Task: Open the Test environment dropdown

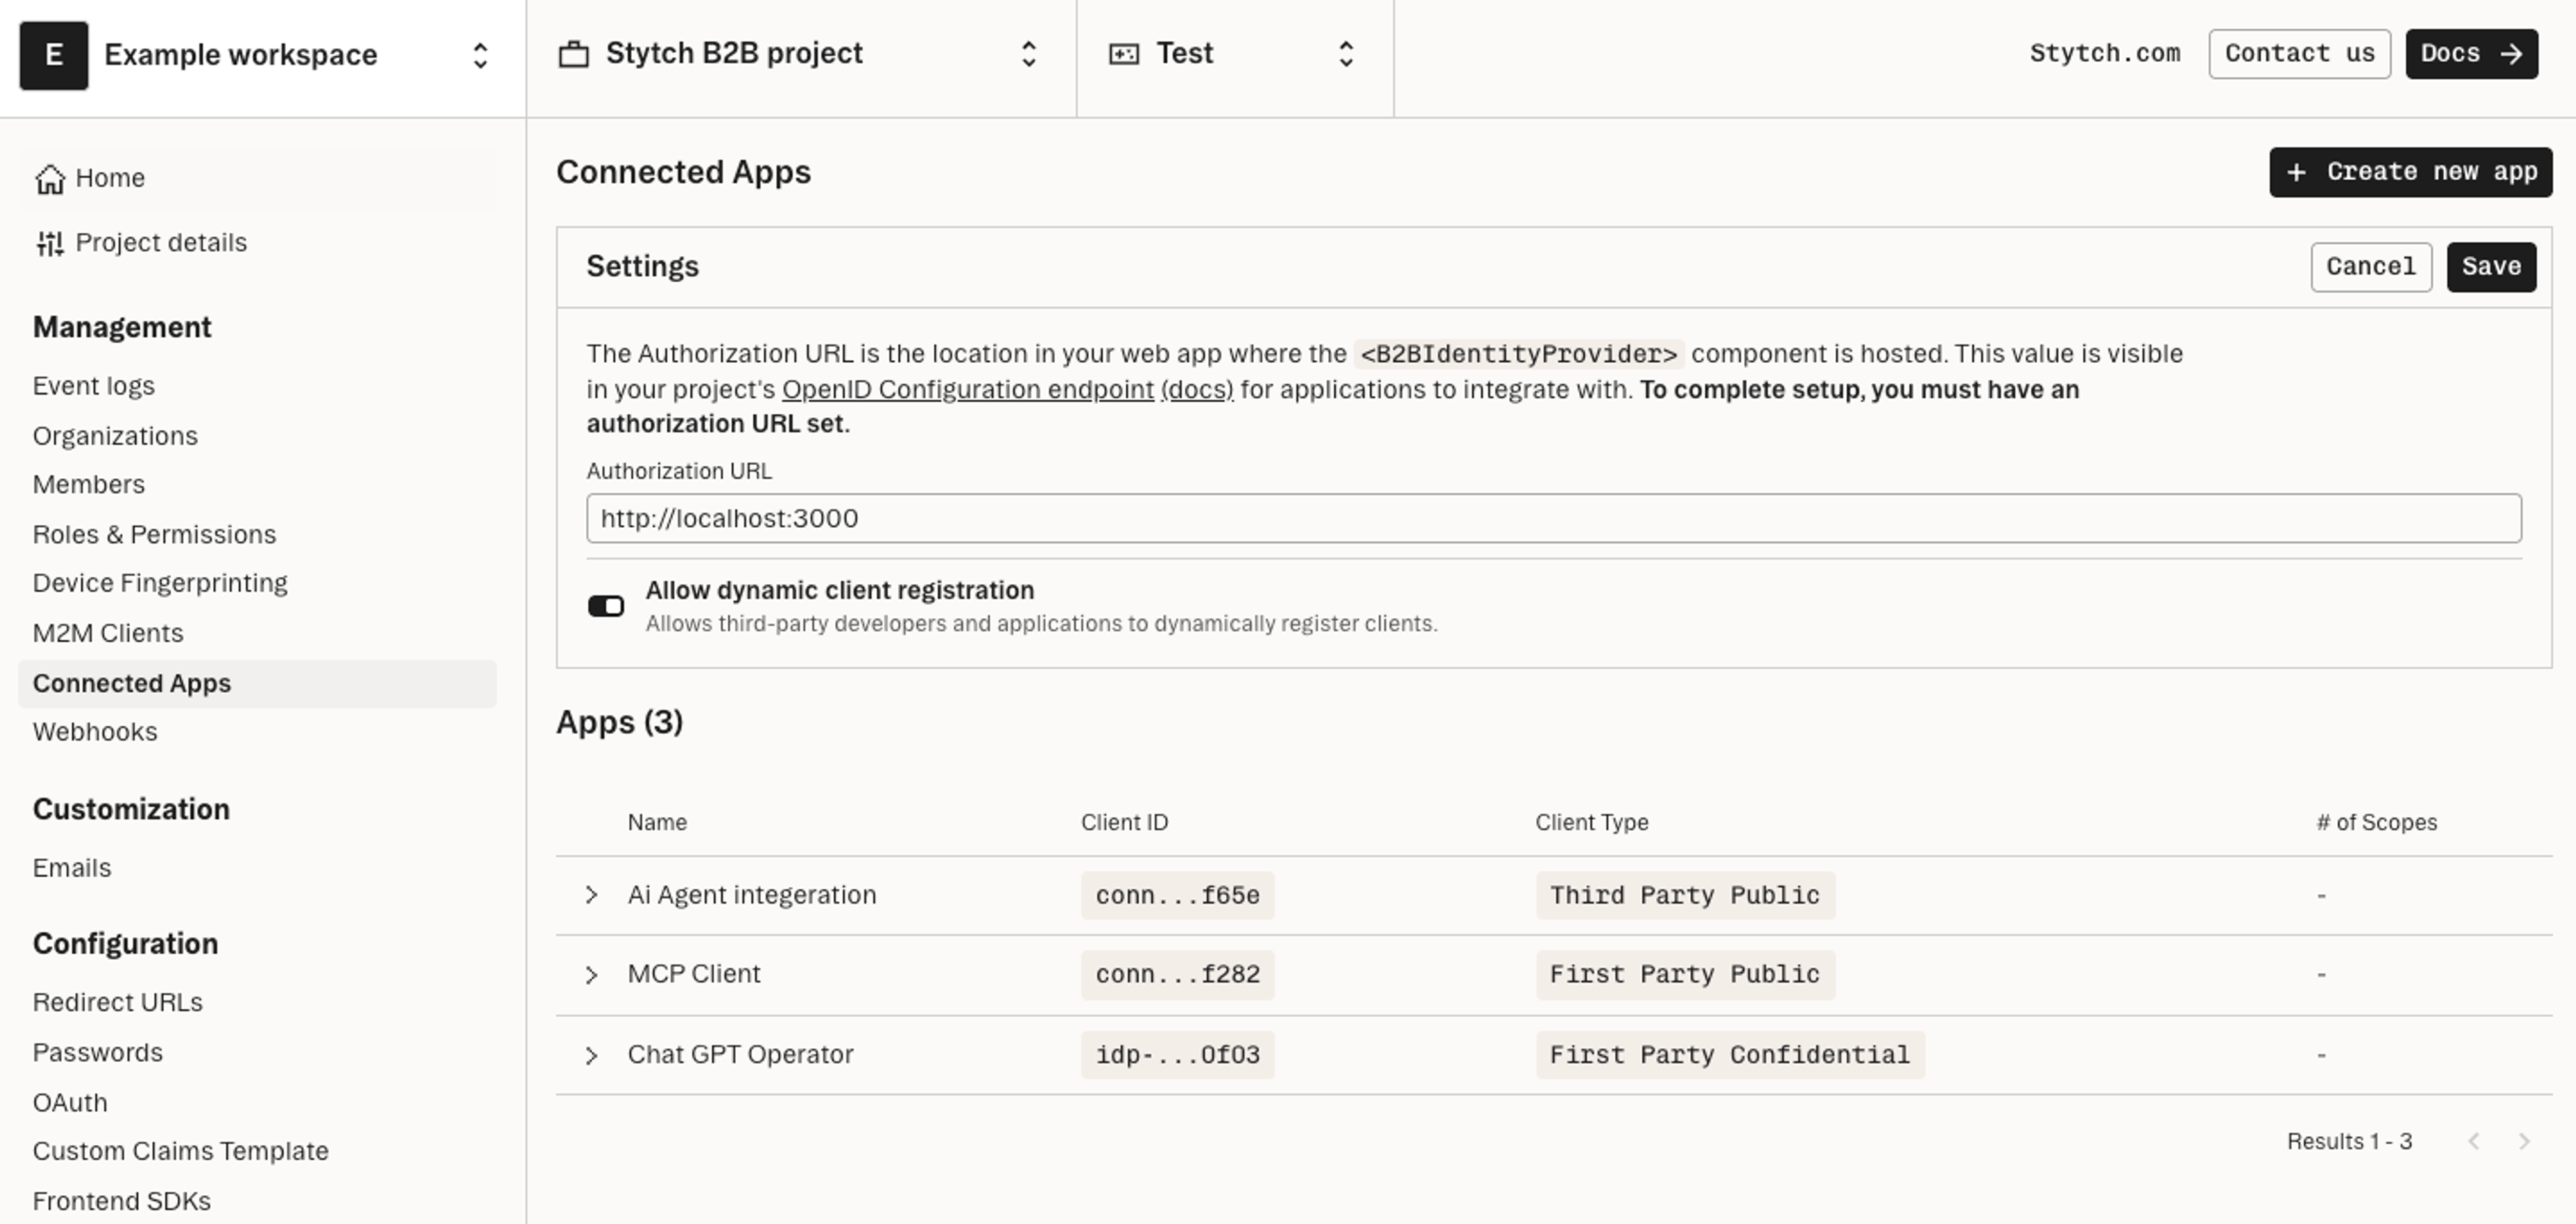Action: coord(1346,54)
